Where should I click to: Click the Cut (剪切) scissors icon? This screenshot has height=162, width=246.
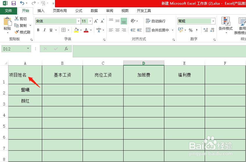pyautogui.click(x=17, y=19)
